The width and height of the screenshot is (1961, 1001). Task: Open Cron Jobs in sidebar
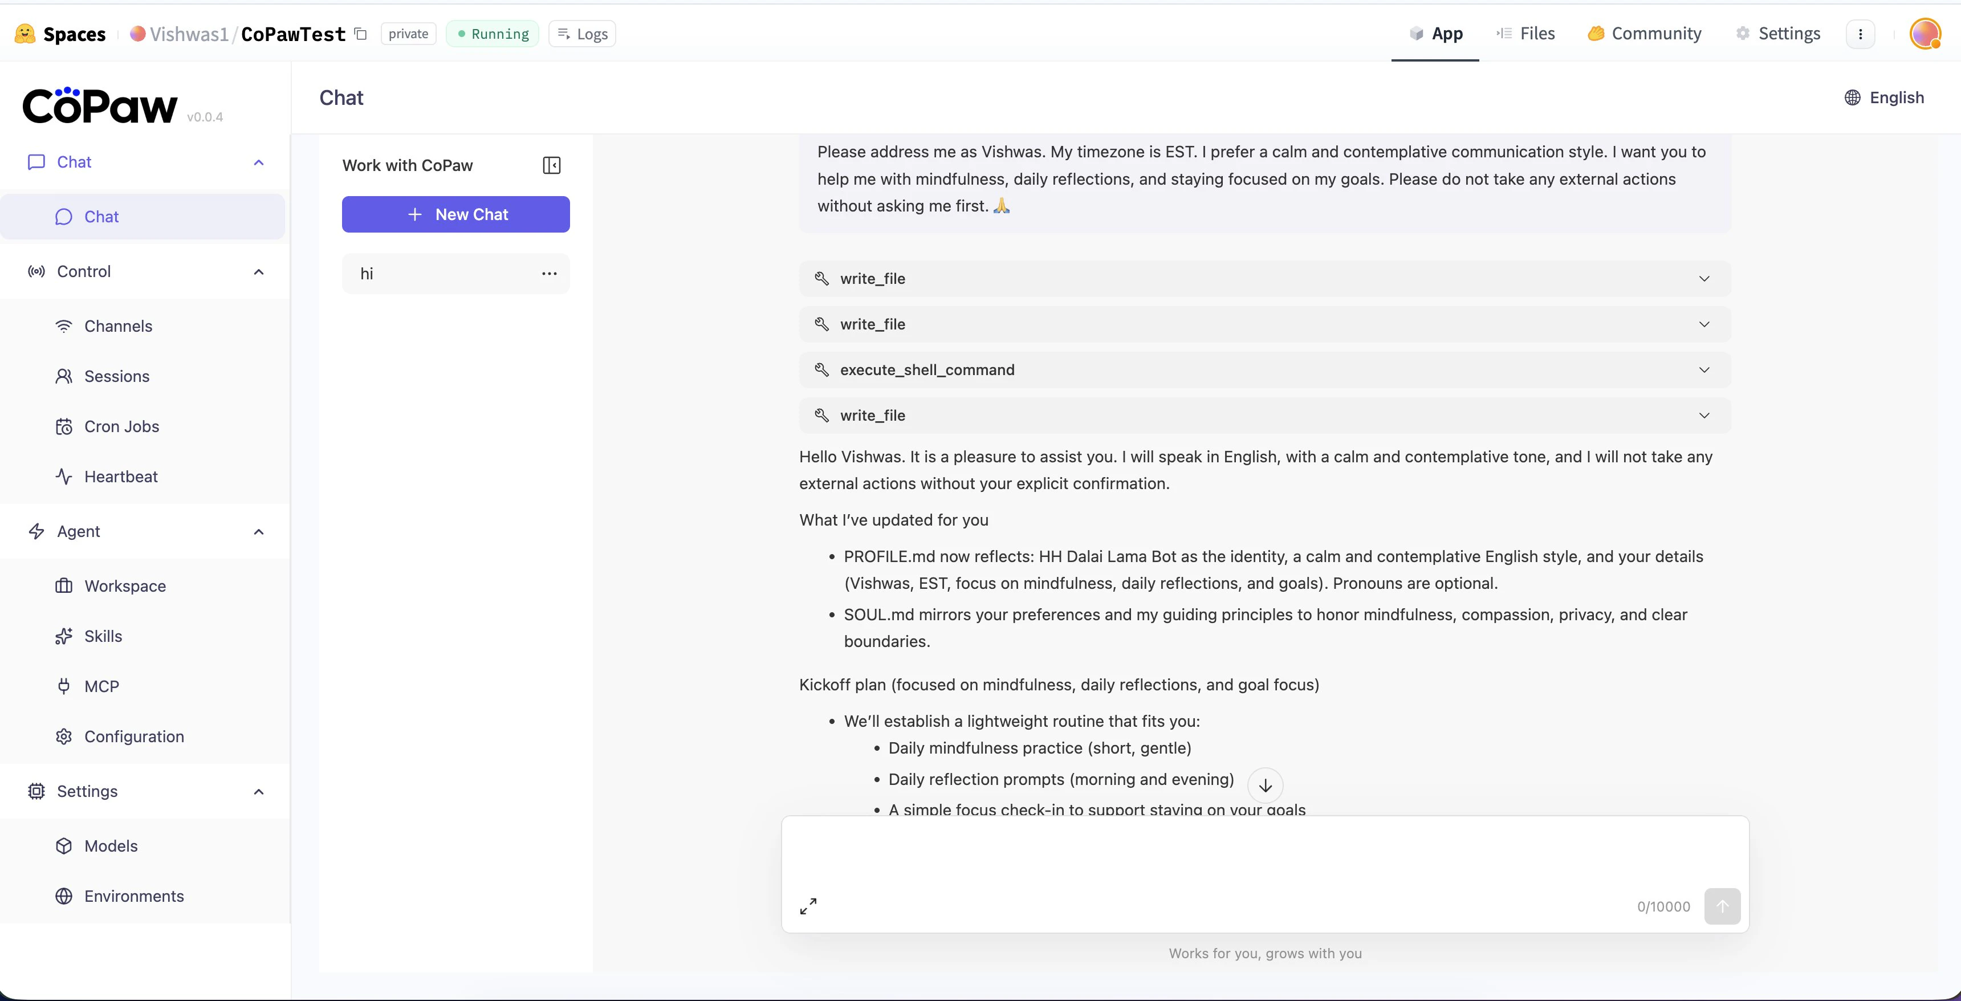click(121, 426)
